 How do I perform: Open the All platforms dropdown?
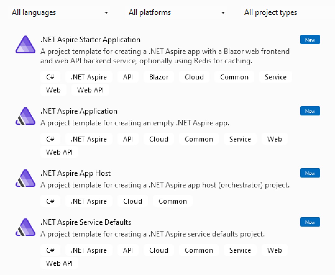pos(176,12)
